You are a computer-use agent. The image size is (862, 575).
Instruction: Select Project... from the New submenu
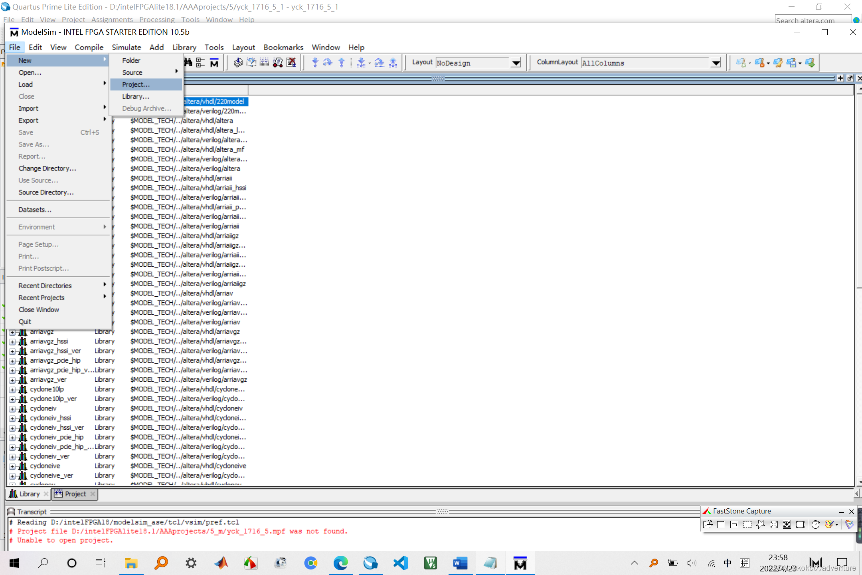146,84
